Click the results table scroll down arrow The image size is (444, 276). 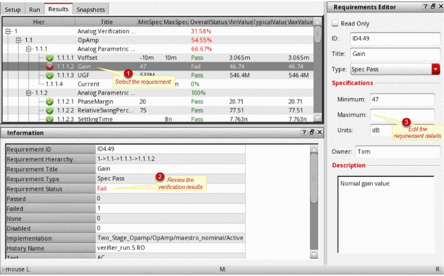click(x=318, y=117)
